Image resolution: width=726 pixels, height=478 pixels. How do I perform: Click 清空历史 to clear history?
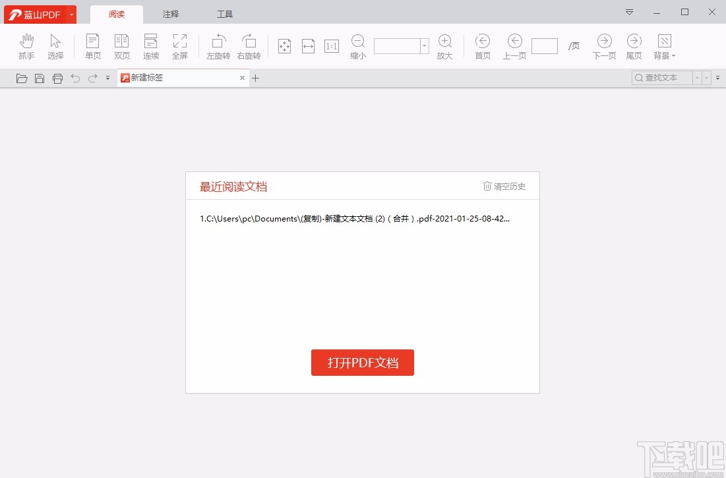(x=504, y=186)
